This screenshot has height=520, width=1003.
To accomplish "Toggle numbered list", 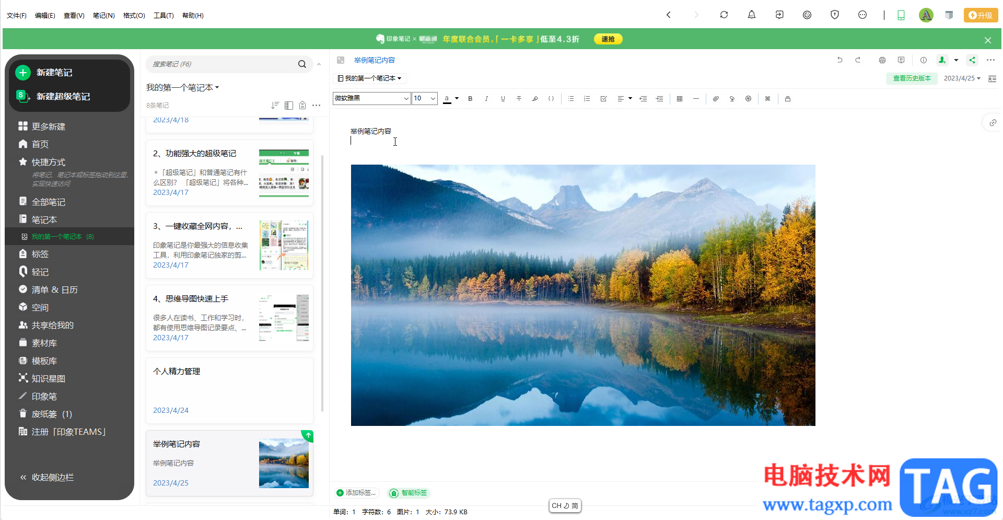I will tap(587, 98).
